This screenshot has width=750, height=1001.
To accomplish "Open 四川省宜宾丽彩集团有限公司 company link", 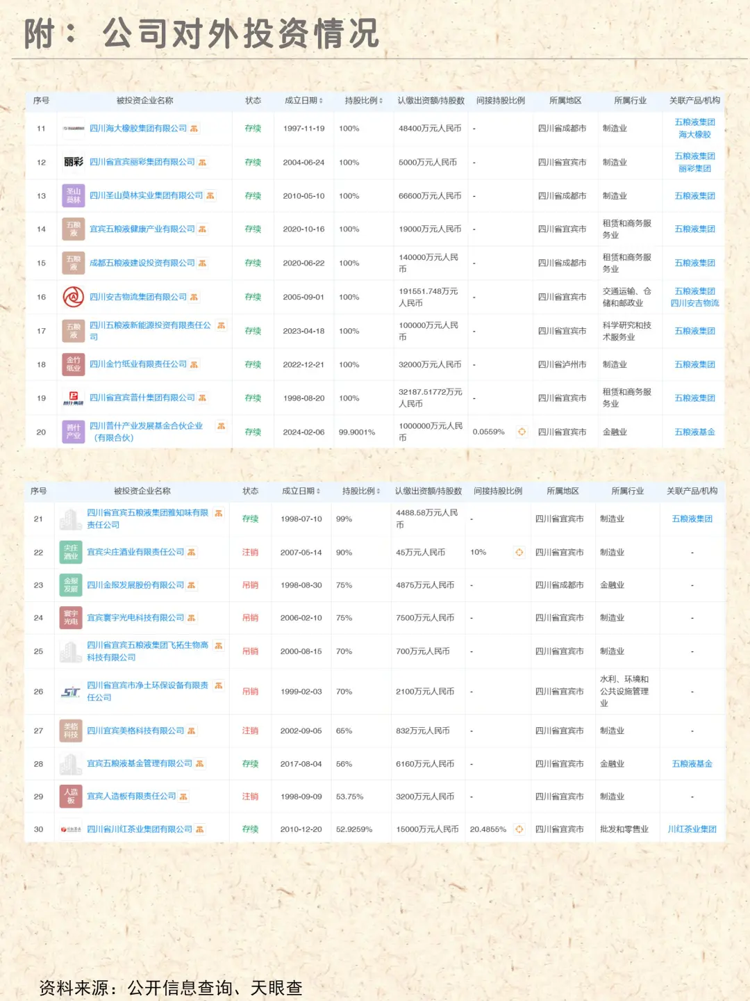I will click(x=142, y=162).
